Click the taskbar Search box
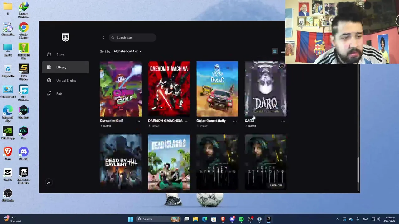Screen dimensions: 399x224 159,219
